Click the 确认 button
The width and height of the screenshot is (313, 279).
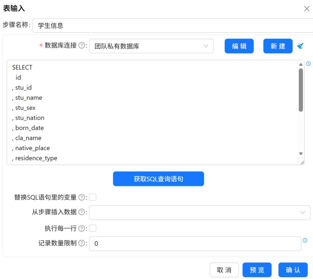293,270
